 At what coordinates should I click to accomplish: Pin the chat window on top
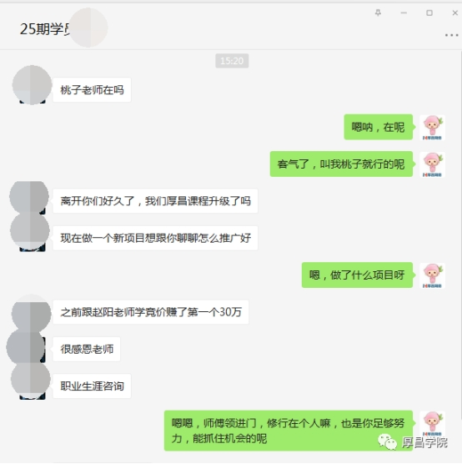click(378, 13)
